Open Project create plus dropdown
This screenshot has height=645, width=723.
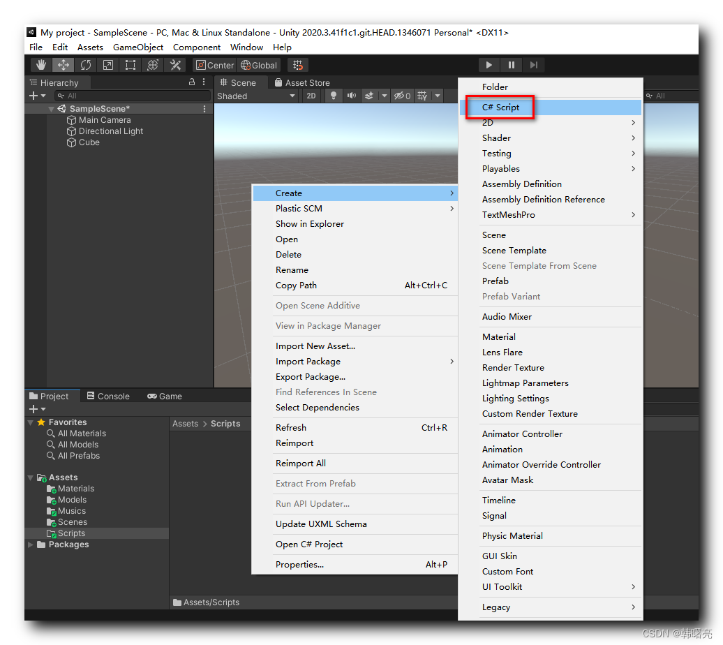(38, 409)
